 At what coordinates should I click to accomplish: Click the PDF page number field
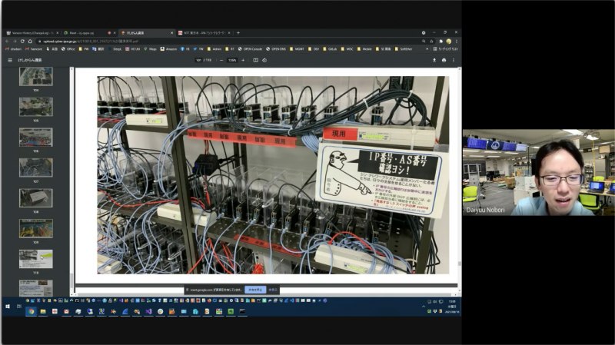(198, 61)
